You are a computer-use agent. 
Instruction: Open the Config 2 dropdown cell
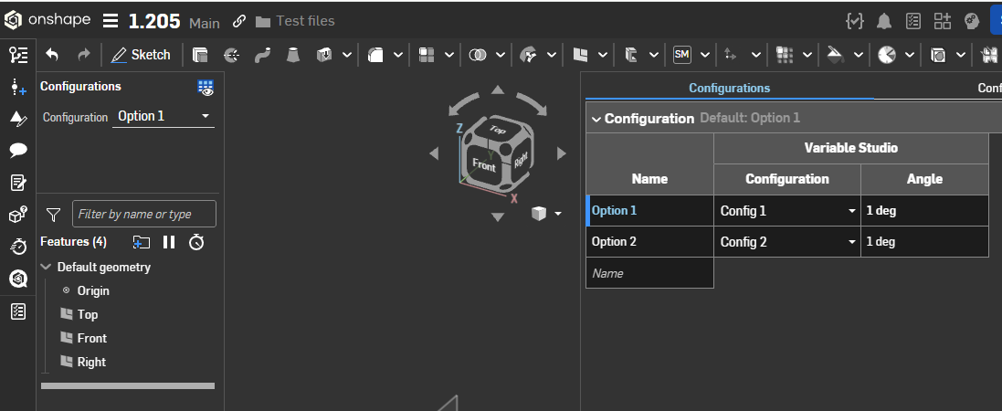click(787, 242)
